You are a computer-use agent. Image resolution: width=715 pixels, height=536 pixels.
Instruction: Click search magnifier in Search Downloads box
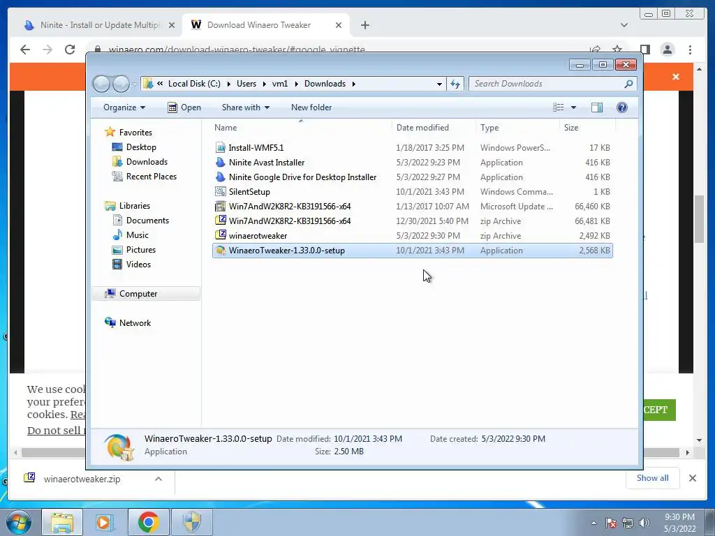click(628, 84)
